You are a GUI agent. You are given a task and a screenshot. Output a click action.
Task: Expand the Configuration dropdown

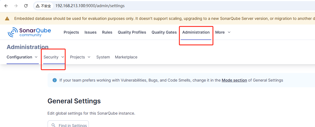[x=22, y=57]
